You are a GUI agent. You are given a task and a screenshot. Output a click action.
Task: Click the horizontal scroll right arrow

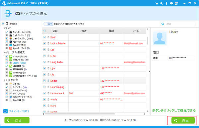[145, 114]
